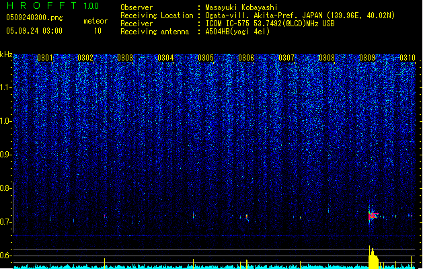
Task: Click the 0.7 kHz axis label
Action: click(x=5, y=222)
